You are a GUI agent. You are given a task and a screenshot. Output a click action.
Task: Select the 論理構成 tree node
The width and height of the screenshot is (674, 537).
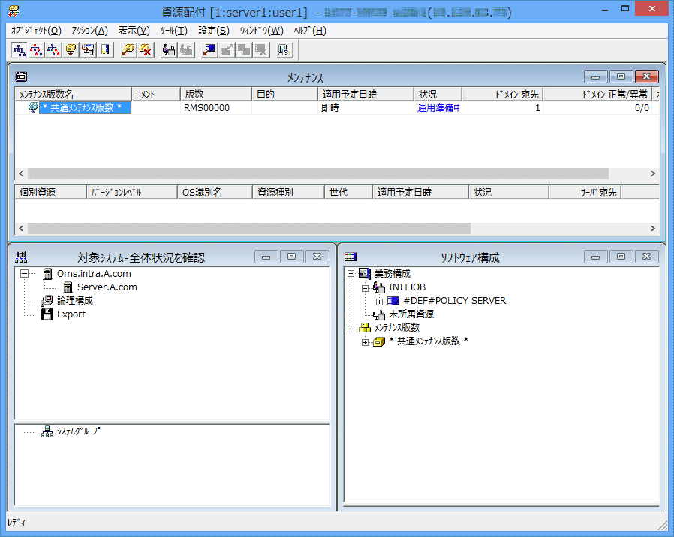pos(74,300)
